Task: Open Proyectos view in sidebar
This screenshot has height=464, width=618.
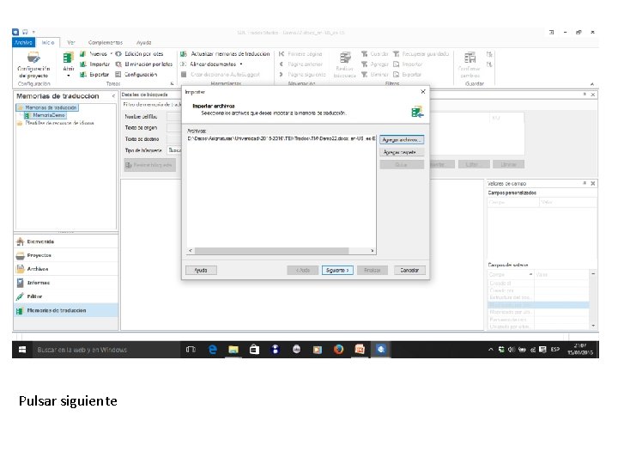Action: coord(66,255)
